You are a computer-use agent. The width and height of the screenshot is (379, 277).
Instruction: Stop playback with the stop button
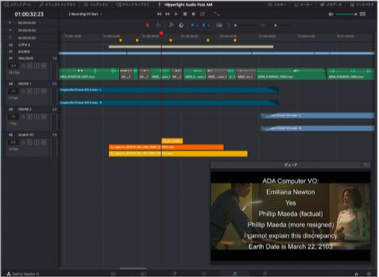tap(185, 14)
